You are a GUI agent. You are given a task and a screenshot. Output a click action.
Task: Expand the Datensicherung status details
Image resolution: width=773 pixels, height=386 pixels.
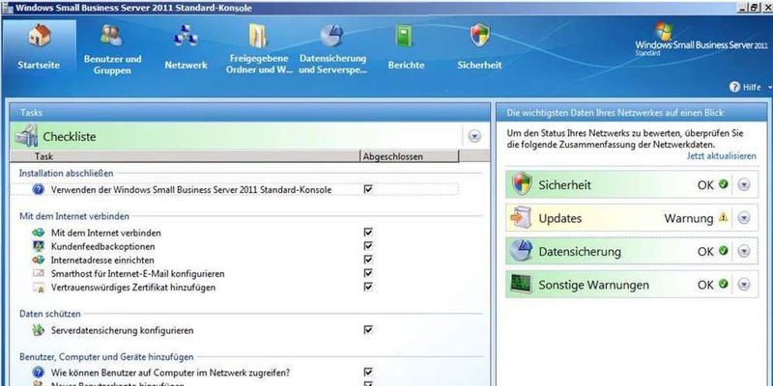point(744,251)
